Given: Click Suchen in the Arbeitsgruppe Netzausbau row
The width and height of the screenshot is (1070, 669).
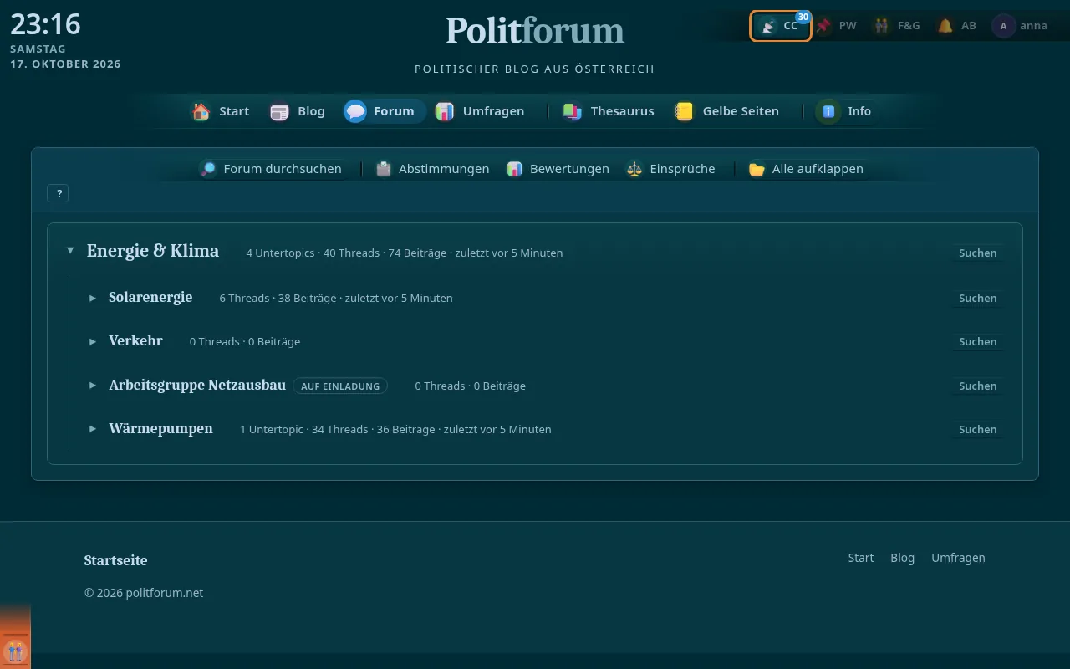Looking at the screenshot, I should (977, 386).
